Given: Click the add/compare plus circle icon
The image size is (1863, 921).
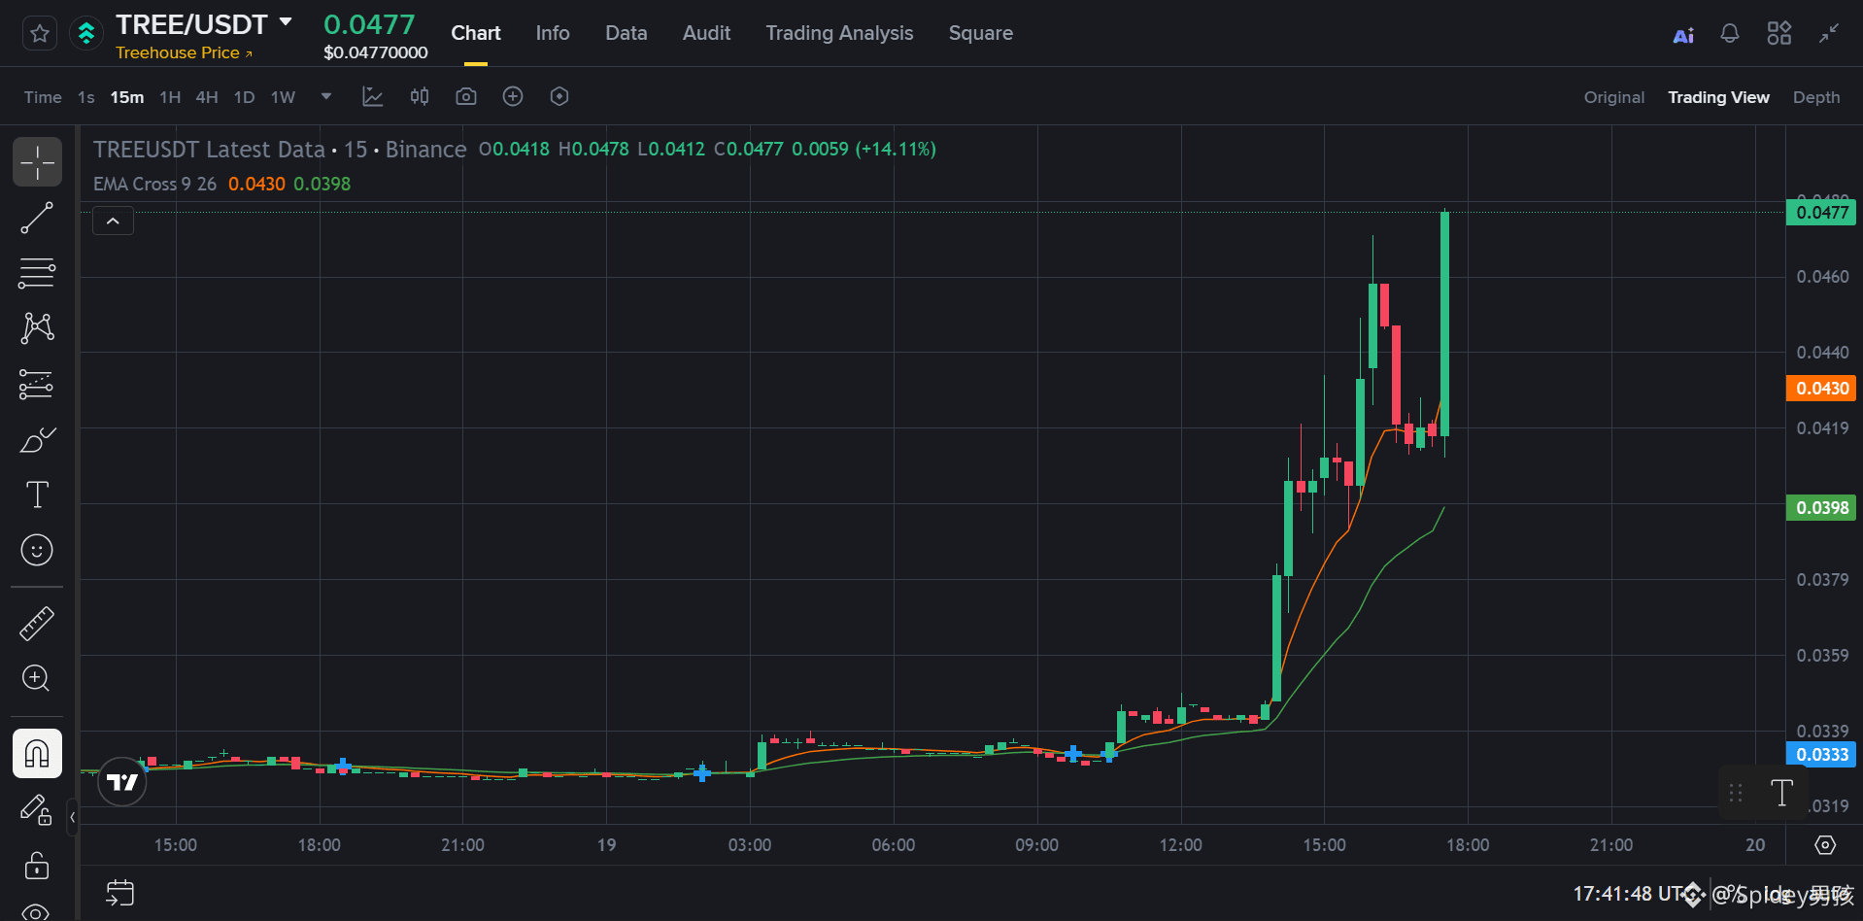Looking at the screenshot, I should 513,96.
